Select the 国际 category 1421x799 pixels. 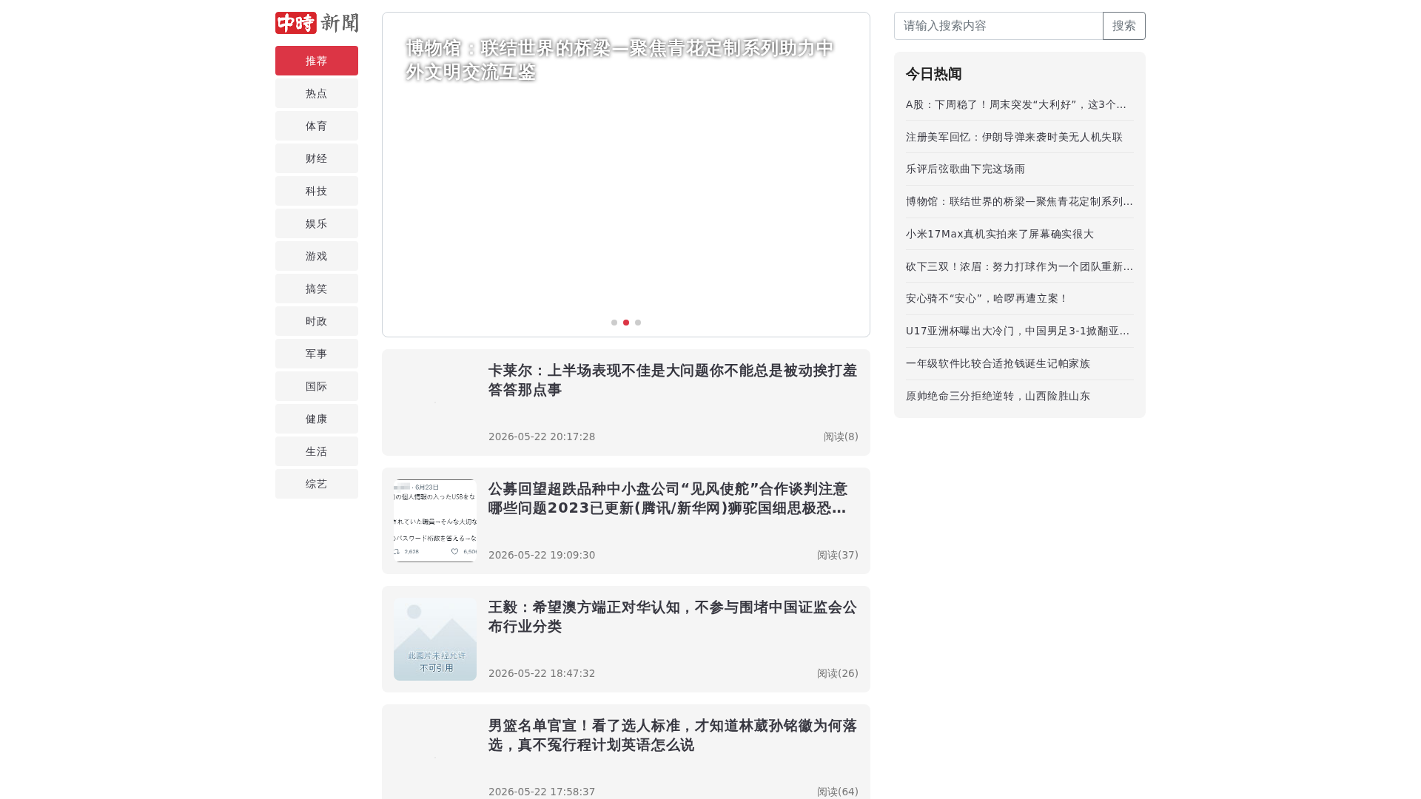click(x=317, y=386)
